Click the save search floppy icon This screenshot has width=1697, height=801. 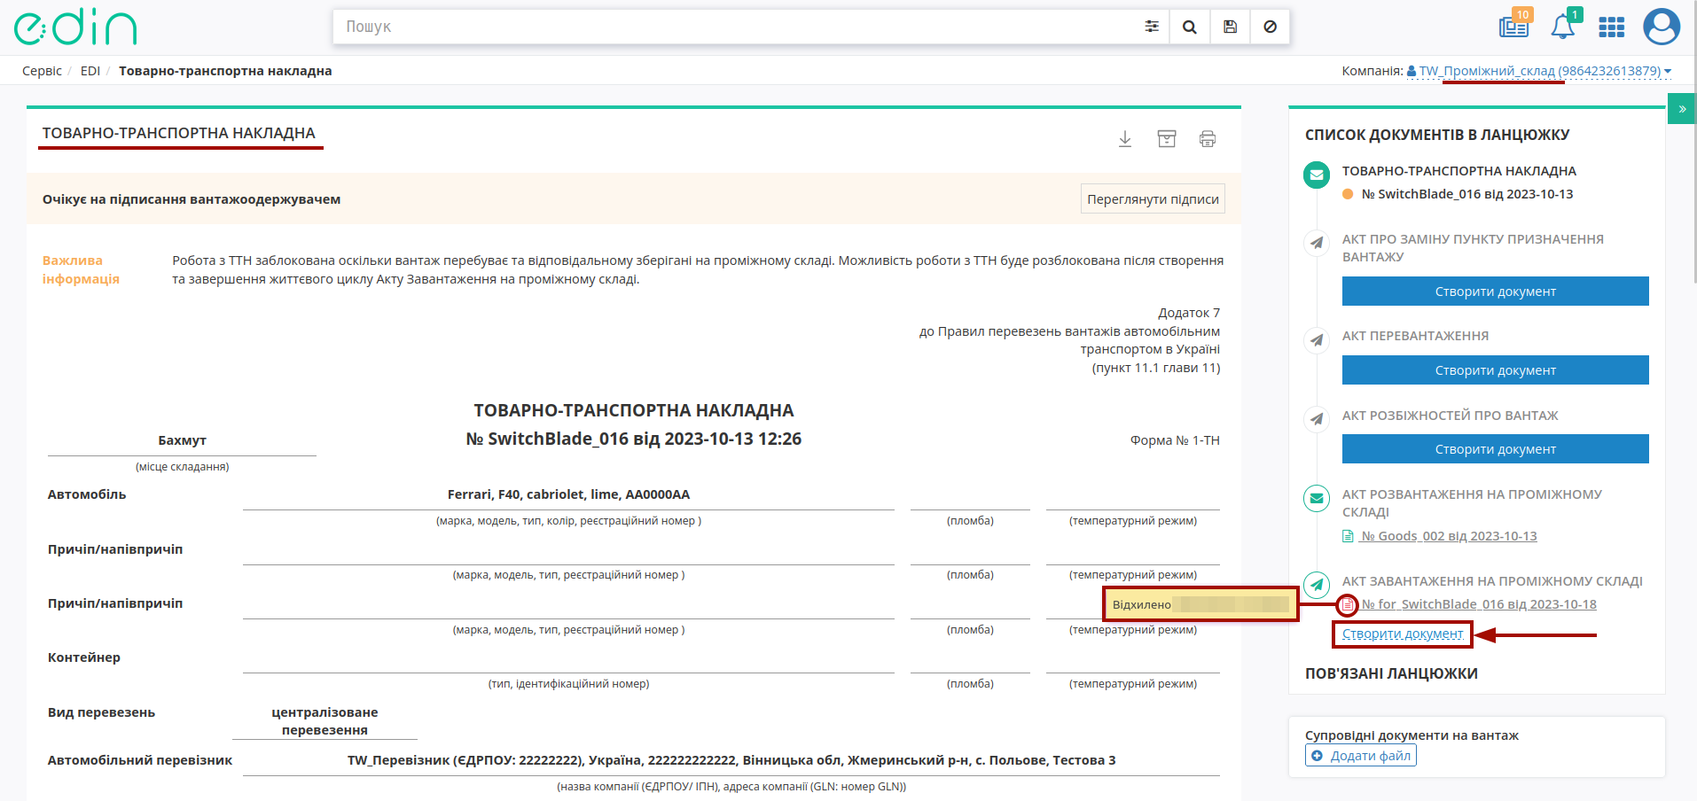coord(1230,27)
